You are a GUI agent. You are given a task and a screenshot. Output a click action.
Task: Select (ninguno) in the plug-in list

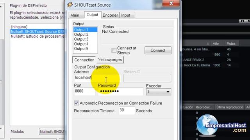click(37, 27)
